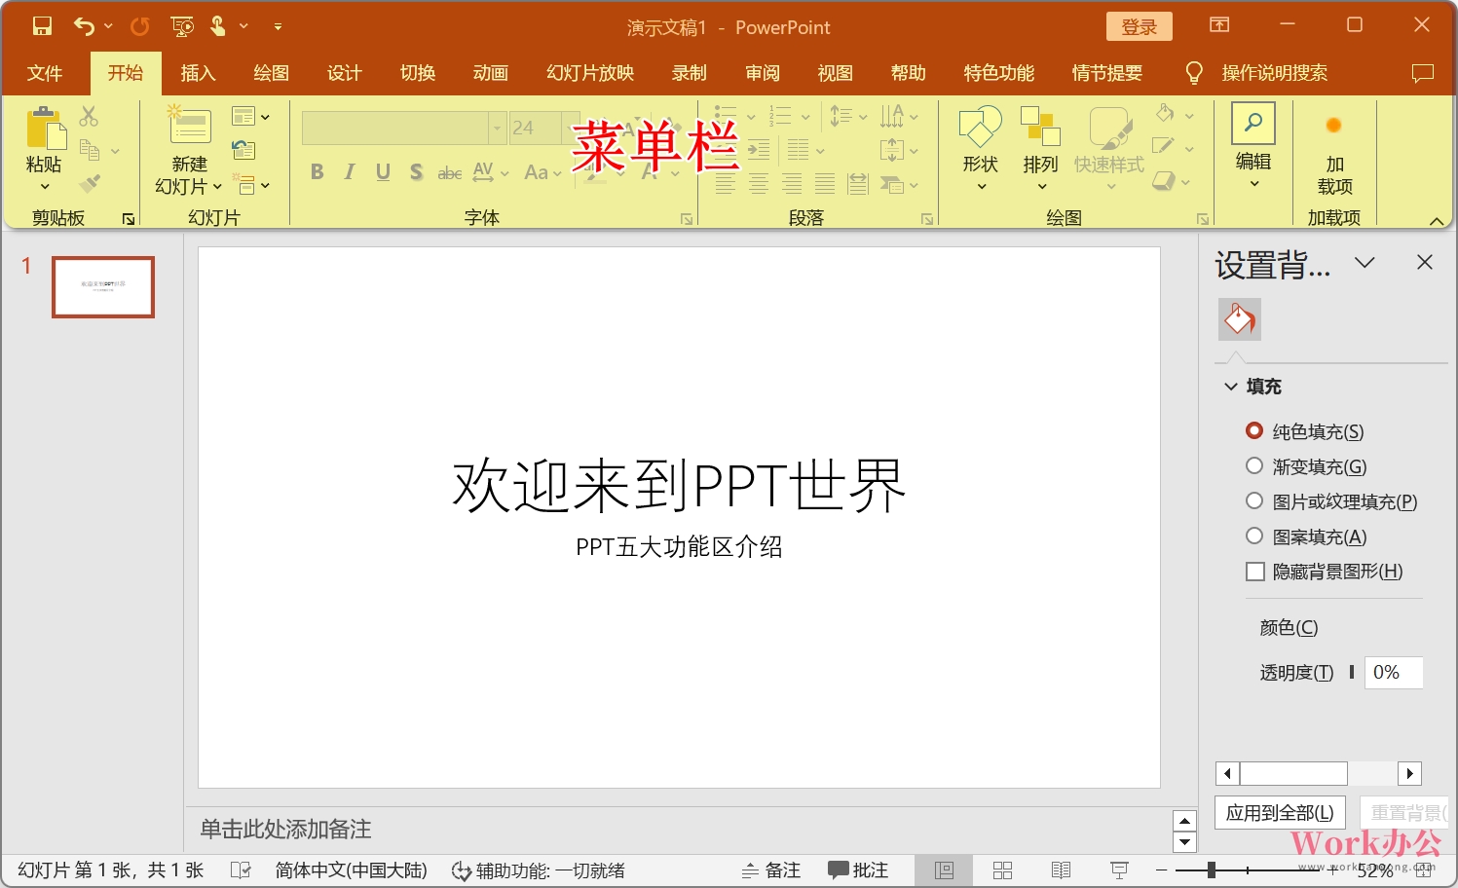Start slideshow from beginning via quick access icon

point(182,26)
